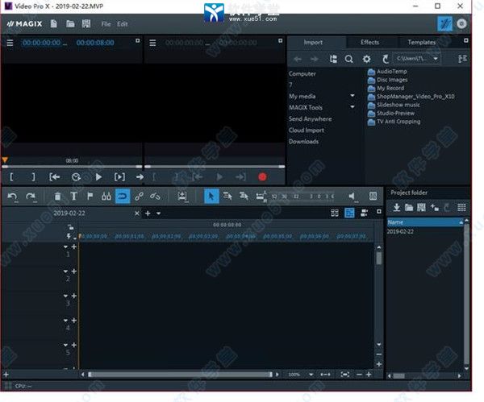Open the right preview monitor hamburger menu
484x402 pixels.
(x=152, y=43)
